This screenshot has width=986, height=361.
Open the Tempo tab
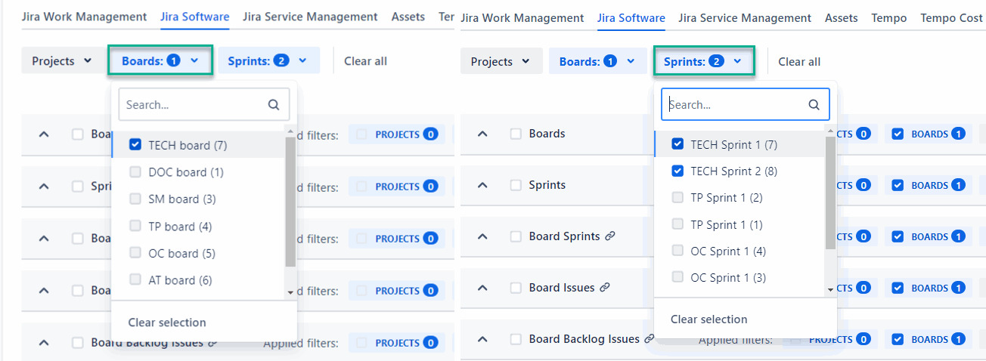pyautogui.click(x=888, y=18)
